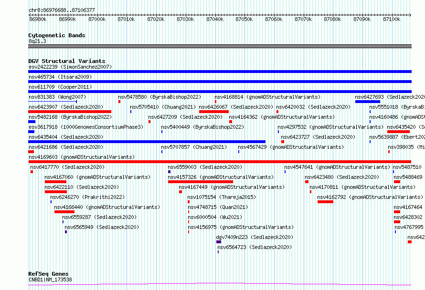Screen dimensions: 425x290
Task: Select nsv6000504 (Wu2021) label
Action: click(215, 217)
